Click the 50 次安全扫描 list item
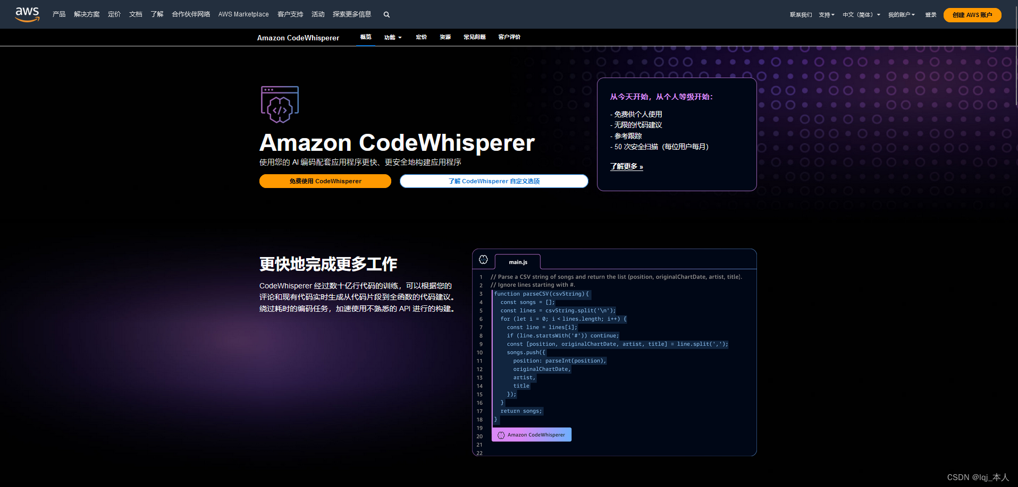Screen dimensions: 1018x487 tap(660, 147)
